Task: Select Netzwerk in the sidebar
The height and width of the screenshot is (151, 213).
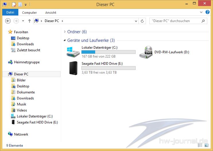Action: point(21,134)
